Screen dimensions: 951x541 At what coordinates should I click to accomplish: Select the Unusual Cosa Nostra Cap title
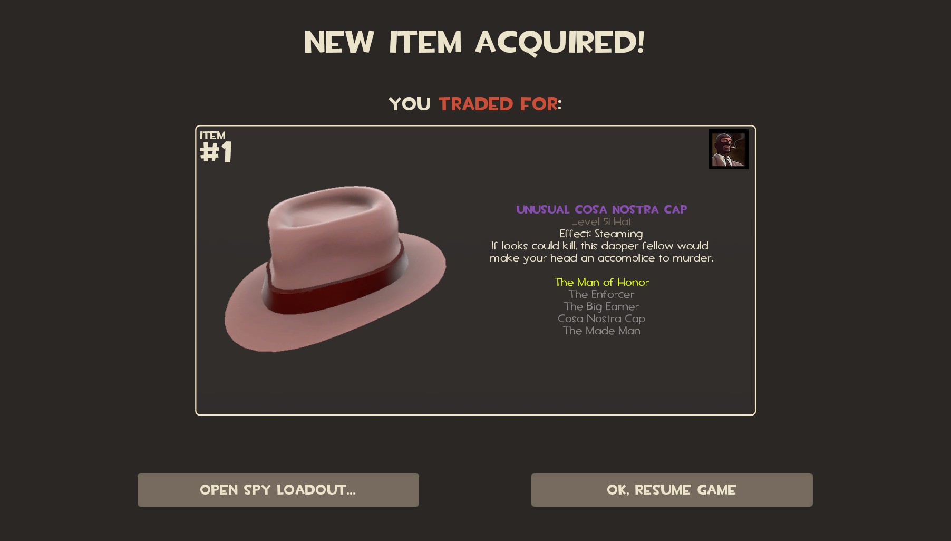coord(601,209)
